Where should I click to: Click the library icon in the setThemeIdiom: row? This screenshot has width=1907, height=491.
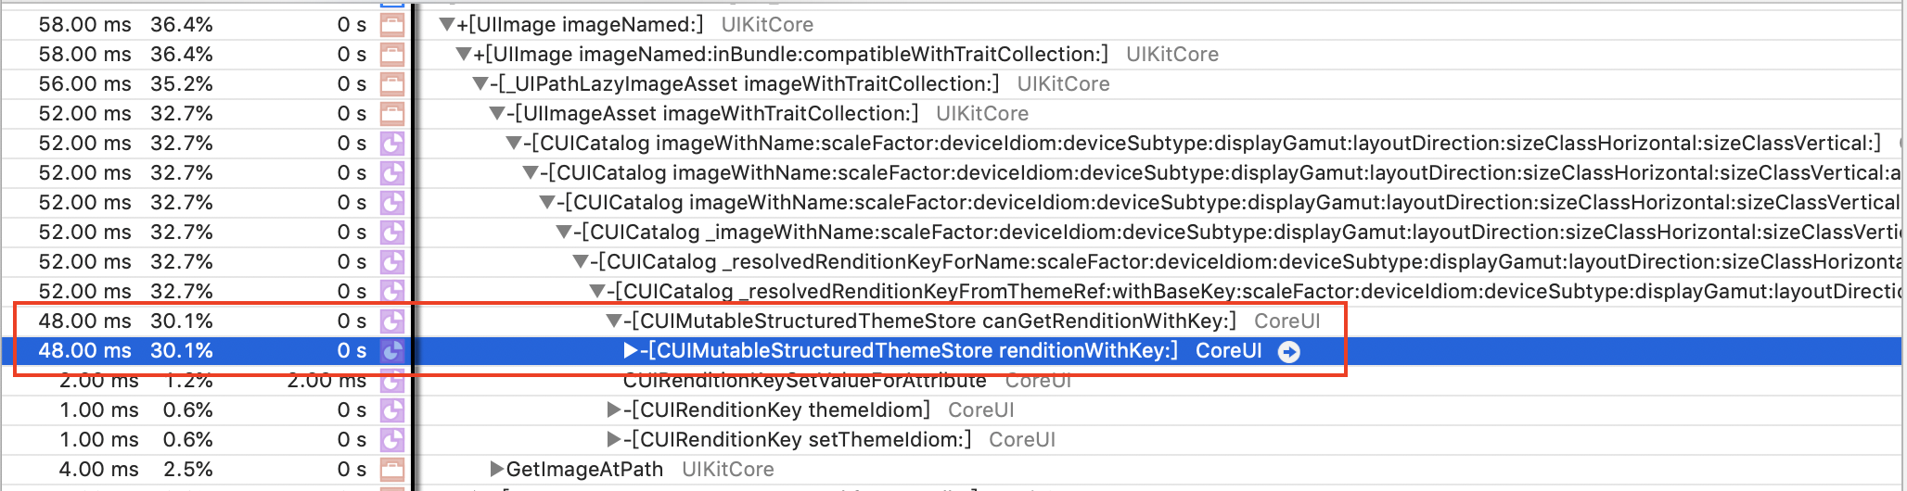392,440
